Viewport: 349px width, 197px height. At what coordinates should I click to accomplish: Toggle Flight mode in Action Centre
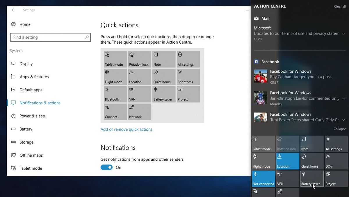tap(263, 161)
